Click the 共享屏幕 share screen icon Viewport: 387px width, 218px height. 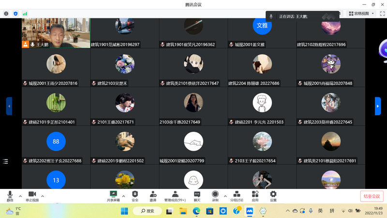click(114, 196)
